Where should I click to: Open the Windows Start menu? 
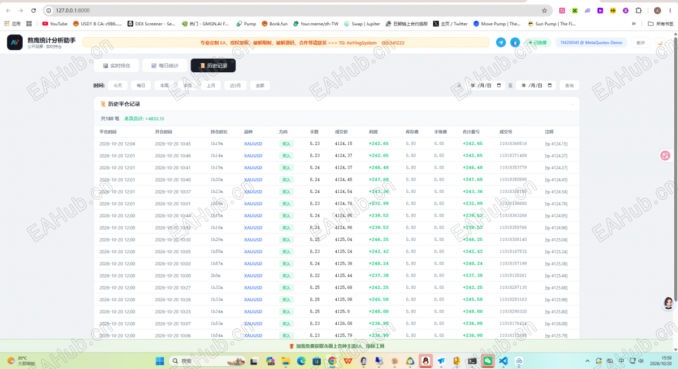[x=160, y=361]
